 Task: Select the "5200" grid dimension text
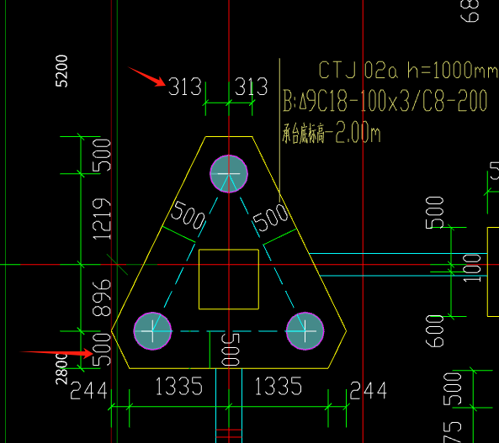click(61, 71)
